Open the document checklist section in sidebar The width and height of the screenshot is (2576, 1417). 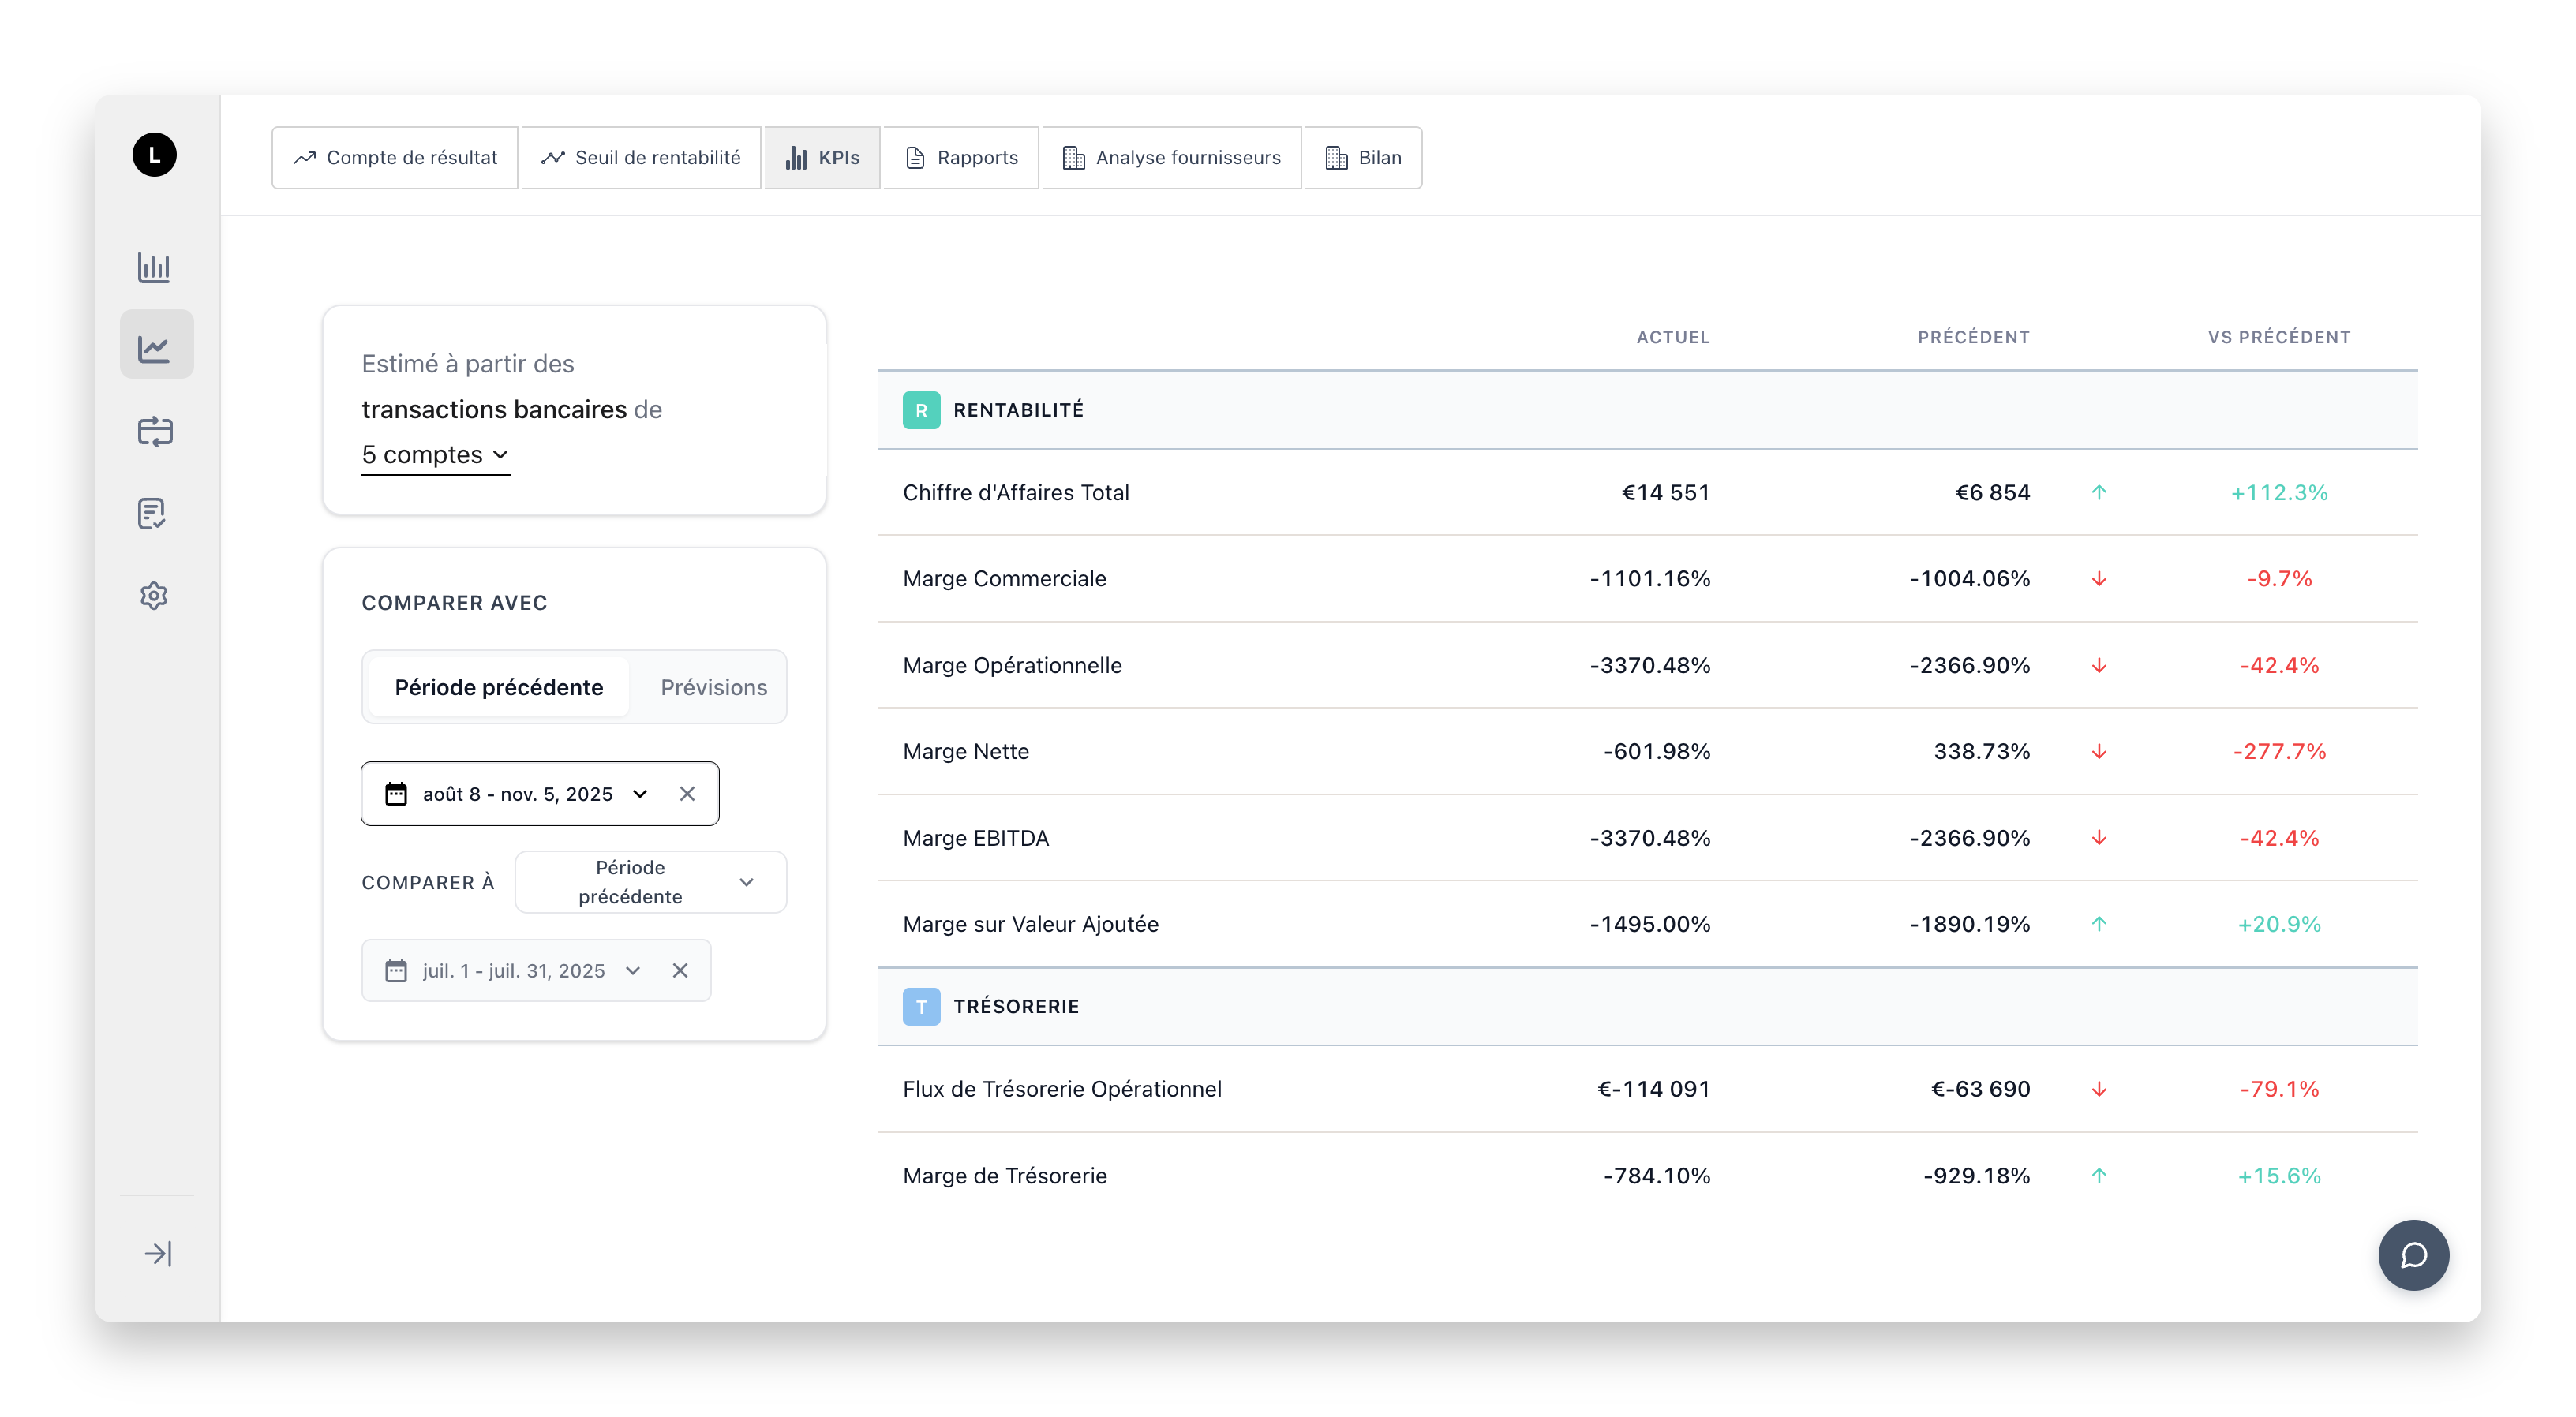155,513
